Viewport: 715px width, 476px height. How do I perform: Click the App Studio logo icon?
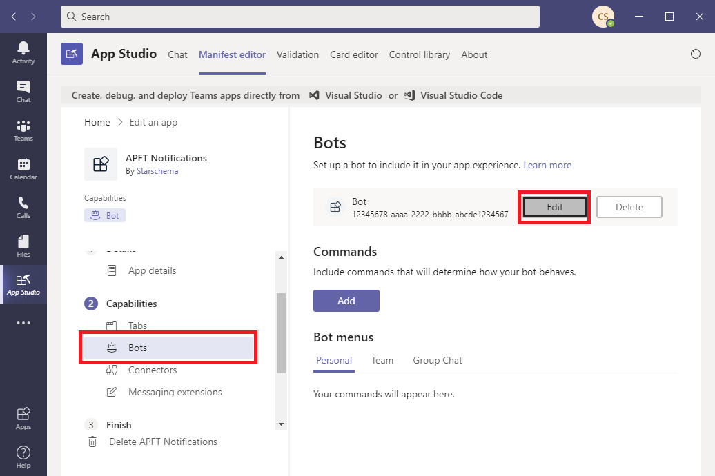click(x=72, y=54)
